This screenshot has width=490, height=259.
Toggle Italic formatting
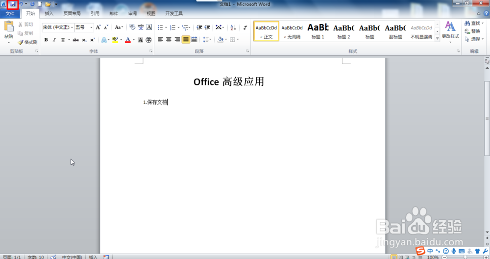coord(54,40)
